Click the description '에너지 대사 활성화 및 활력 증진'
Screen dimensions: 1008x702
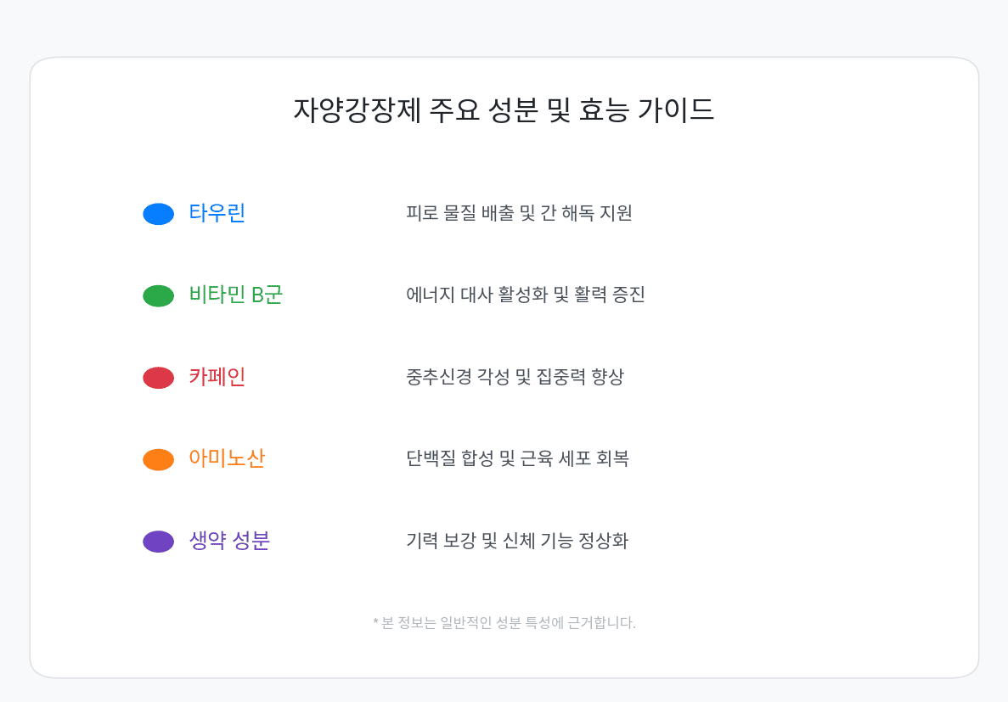pyautogui.click(x=526, y=295)
